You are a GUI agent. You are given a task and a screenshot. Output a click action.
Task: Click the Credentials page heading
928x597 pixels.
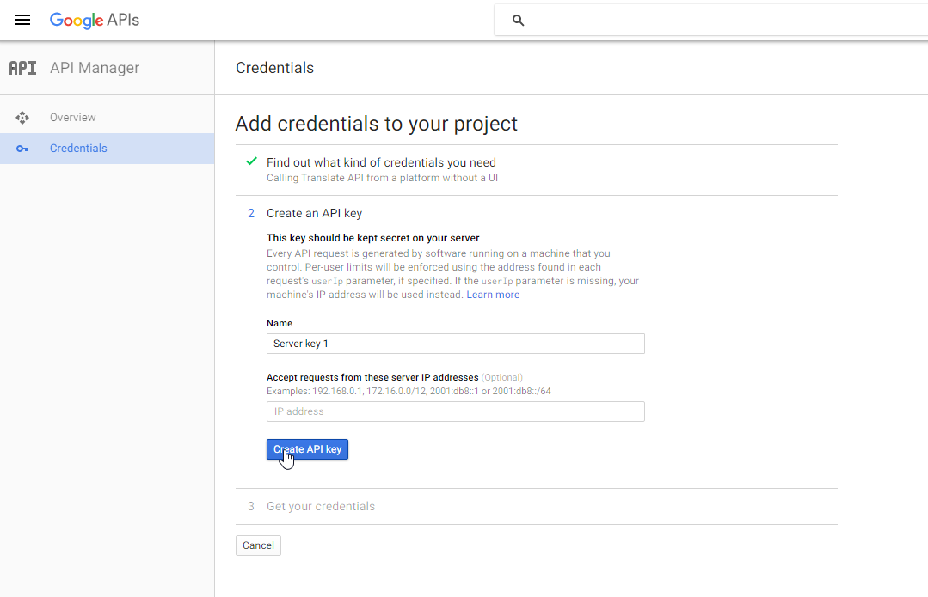click(274, 67)
